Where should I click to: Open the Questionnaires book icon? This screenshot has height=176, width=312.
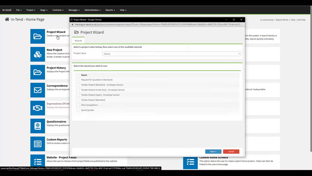coord(38,126)
